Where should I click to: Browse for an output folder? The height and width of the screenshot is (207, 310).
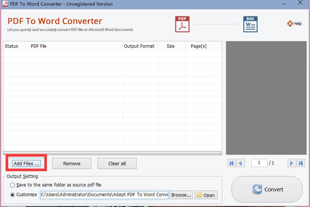pyautogui.click(x=181, y=195)
